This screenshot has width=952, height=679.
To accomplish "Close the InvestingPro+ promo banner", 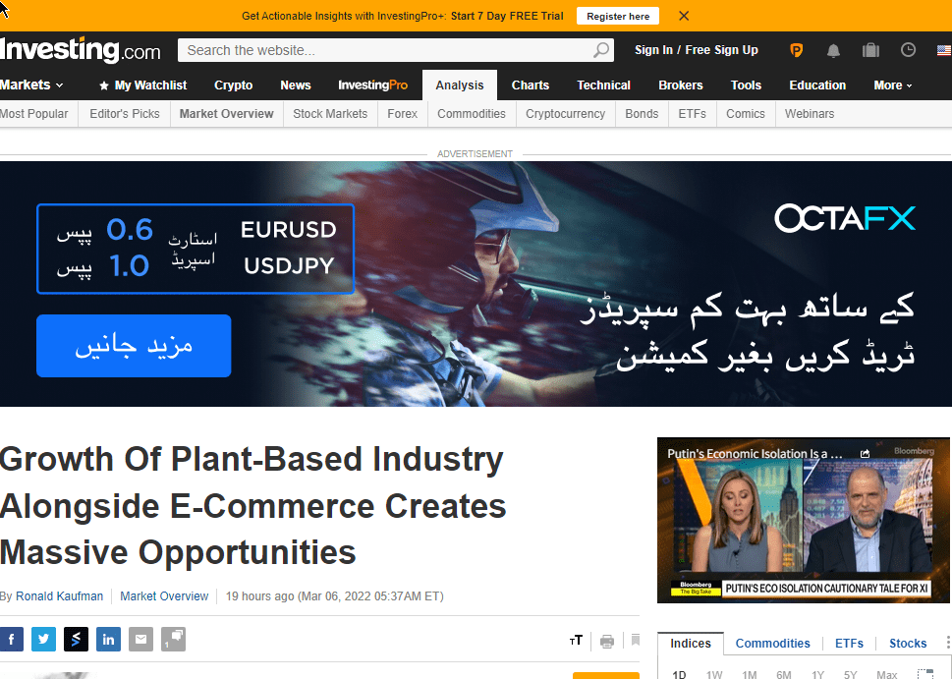I will click(x=684, y=16).
